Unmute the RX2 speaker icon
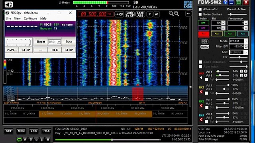The image size is (255, 143). pyautogui.click(x=201, y=92)
